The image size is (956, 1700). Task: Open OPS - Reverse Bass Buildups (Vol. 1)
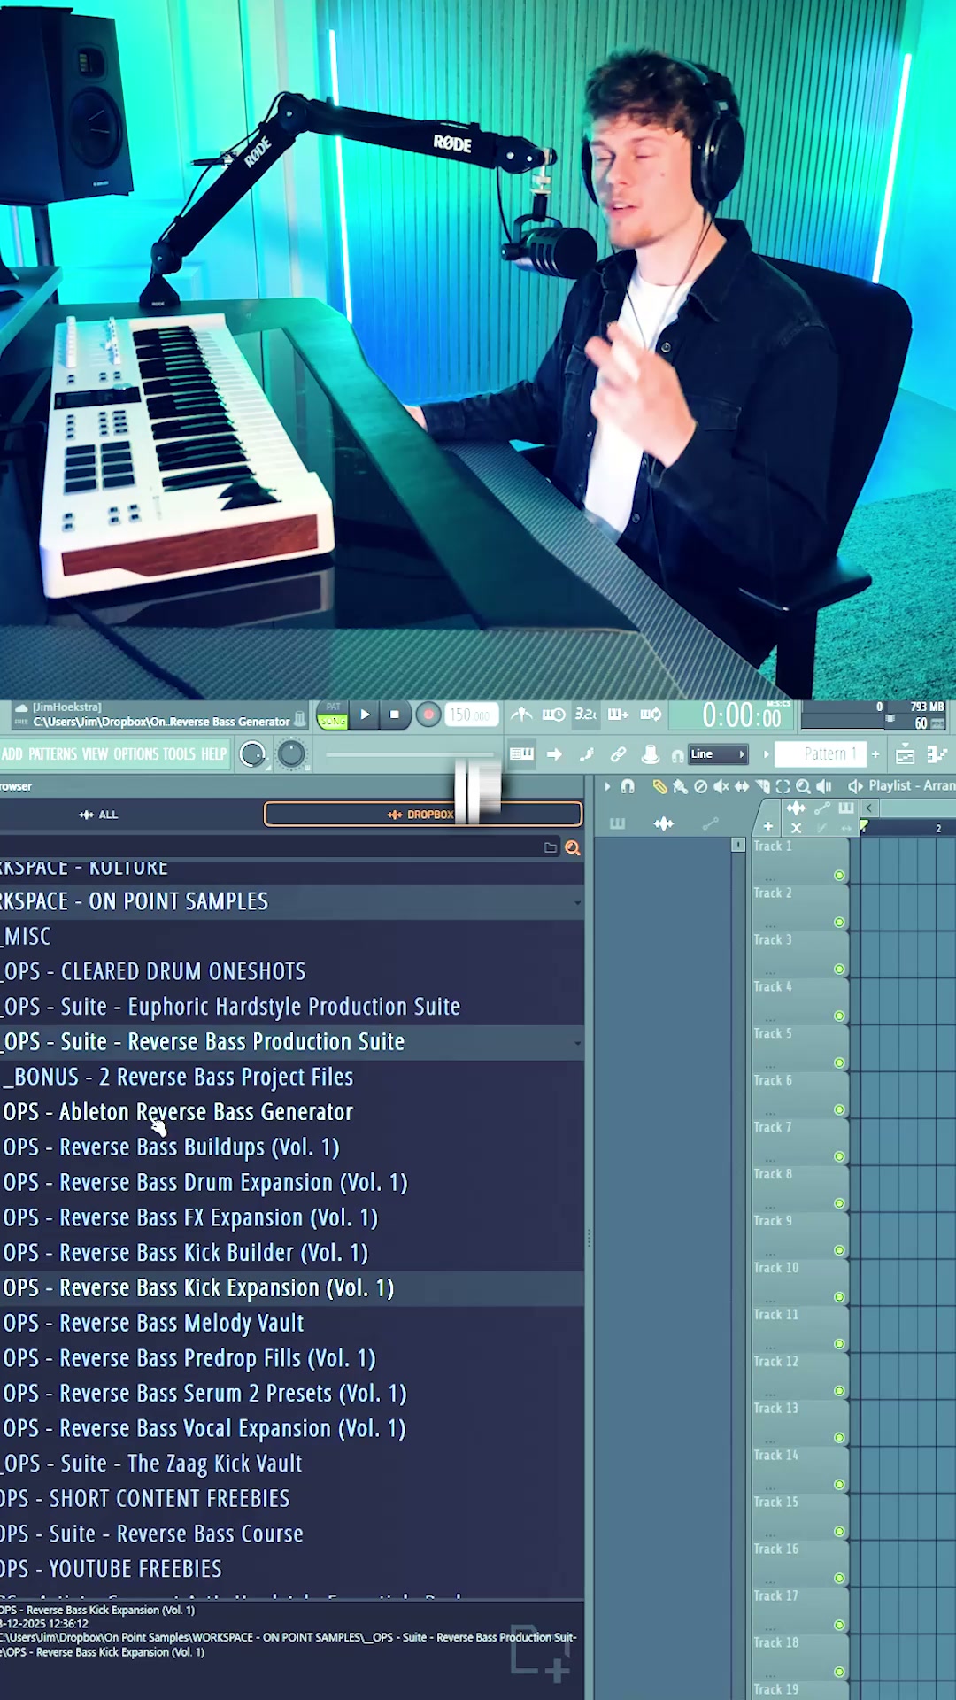[x=291, y=1147]
